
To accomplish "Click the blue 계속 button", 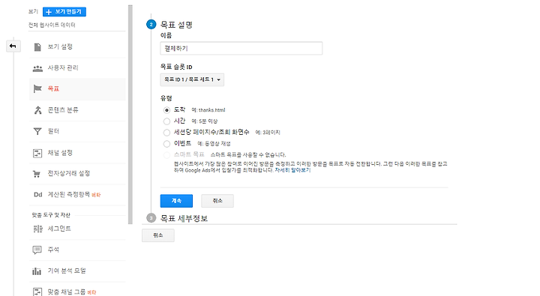I will pyautogui.click(x=176, y=201).
